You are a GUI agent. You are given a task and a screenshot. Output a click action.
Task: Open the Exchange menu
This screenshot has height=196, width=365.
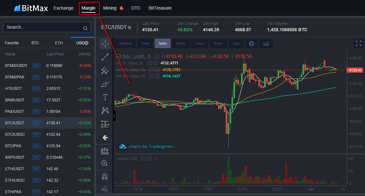click(63, 8)
